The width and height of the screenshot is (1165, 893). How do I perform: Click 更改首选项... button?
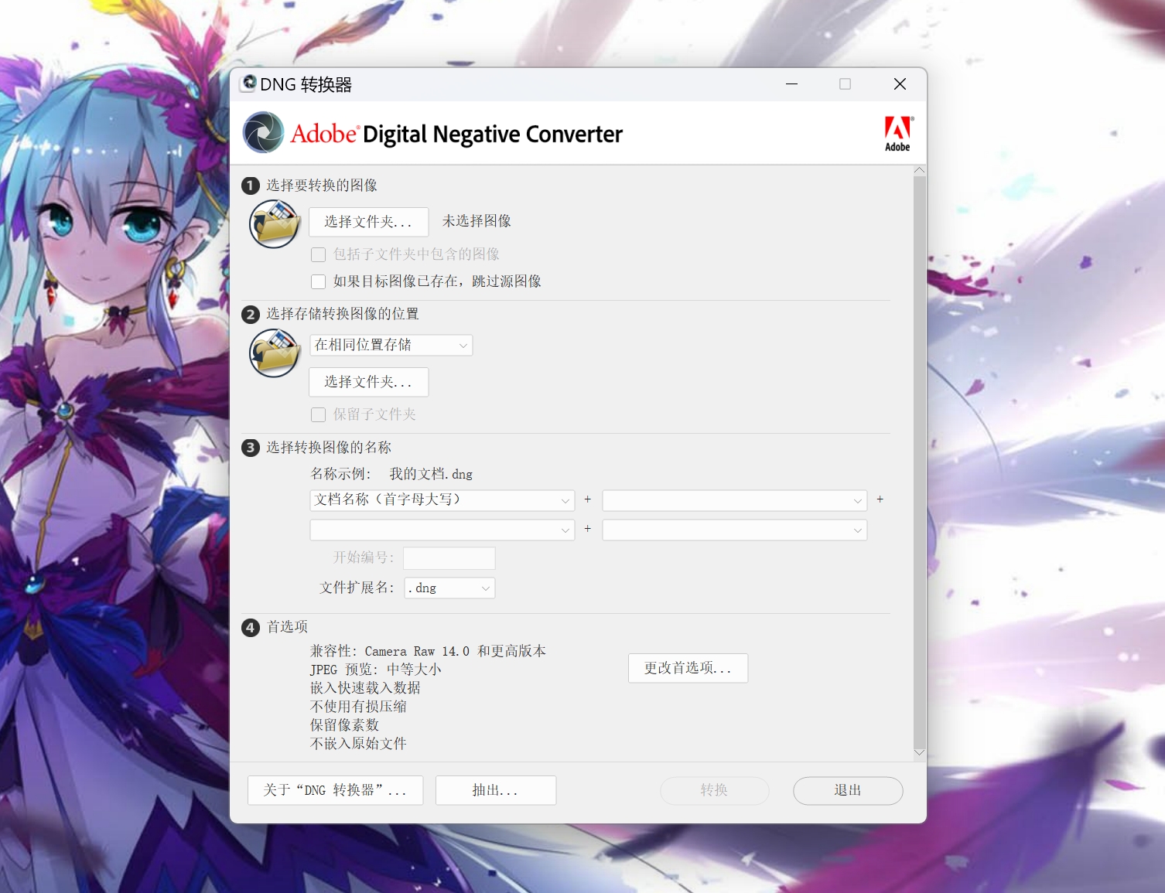(688, 668)
